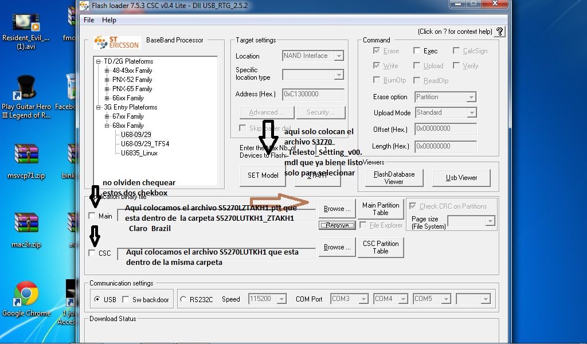This screenshot has width=587, height=344.
Task: Collapse the 3G Entry Plateforms node
Action: click(98, 107)
